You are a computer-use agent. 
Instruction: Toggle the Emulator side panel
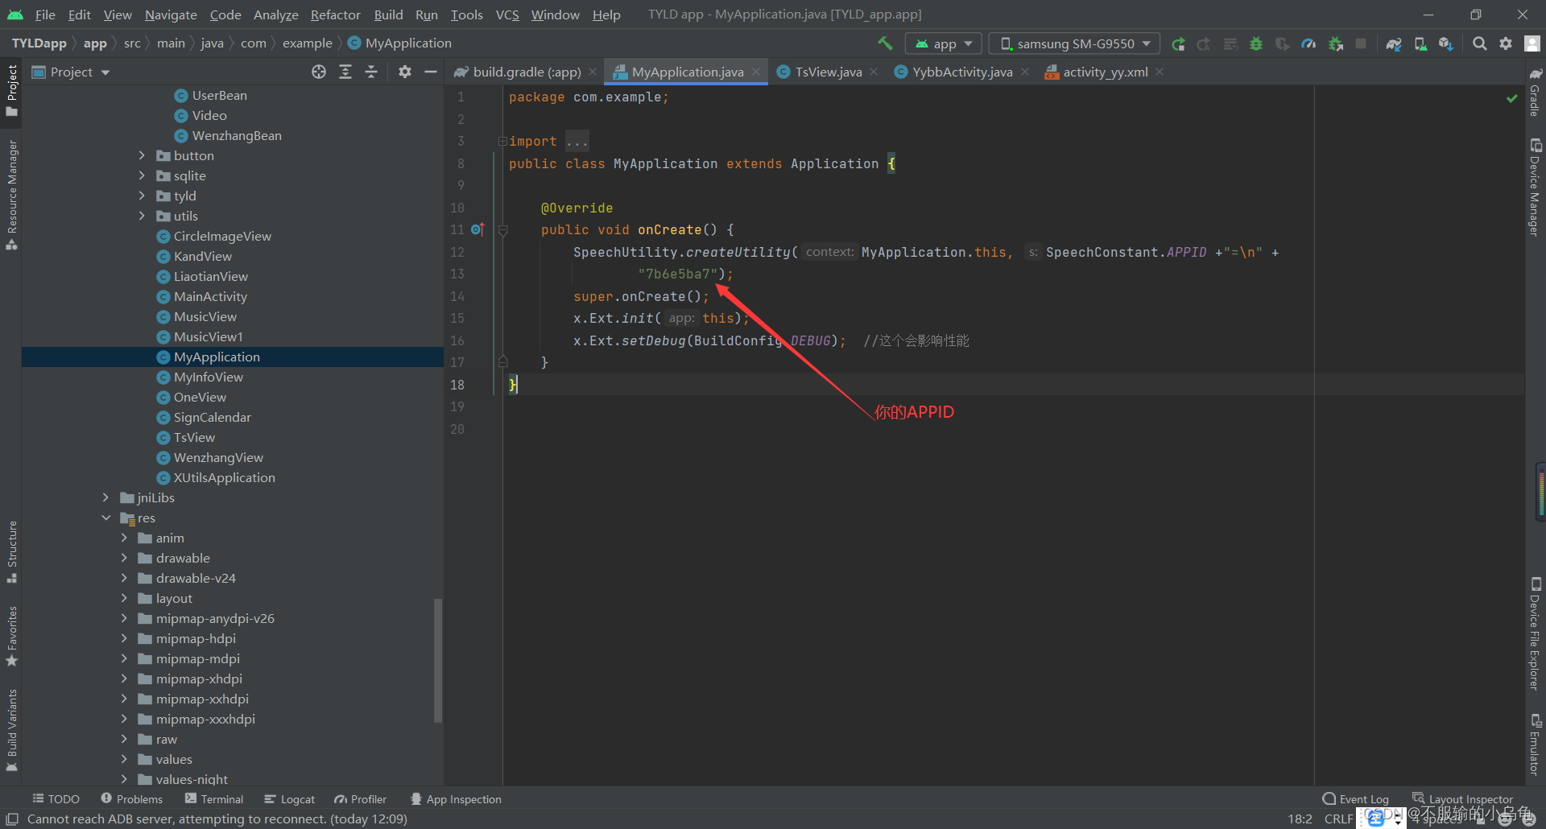[x=1535, y=744]
